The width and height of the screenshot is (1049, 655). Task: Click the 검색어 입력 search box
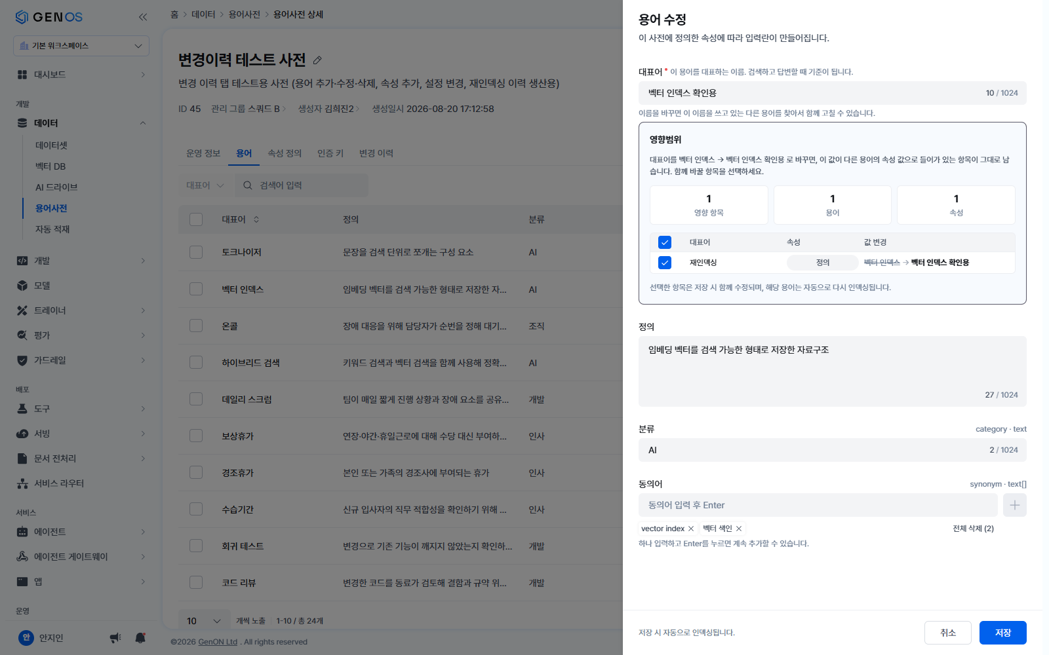(x=302, y=185)
